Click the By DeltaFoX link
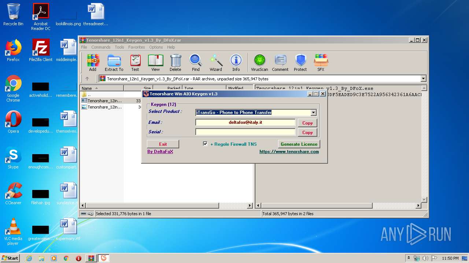 (160, 152)
